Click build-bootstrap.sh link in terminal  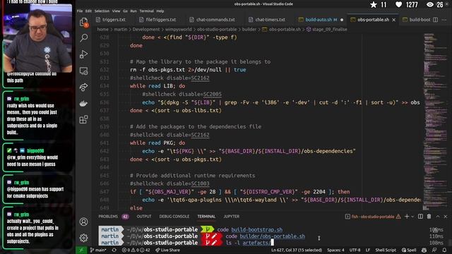257,229
